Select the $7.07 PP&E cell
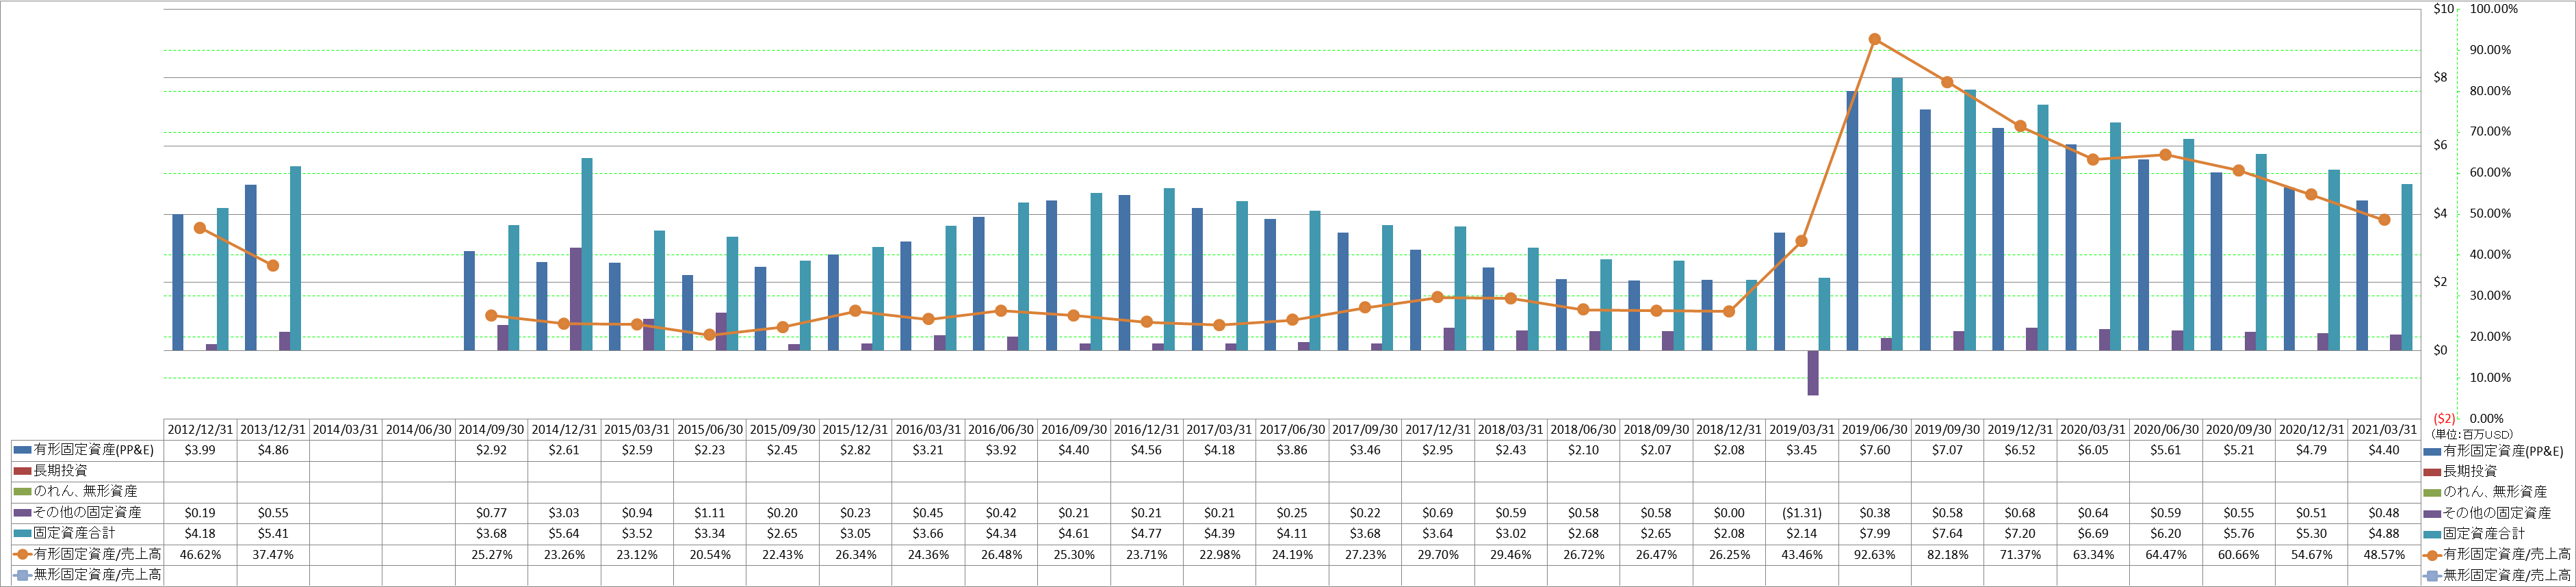The image size is (2576, 587). click(x=1948, y=450)
